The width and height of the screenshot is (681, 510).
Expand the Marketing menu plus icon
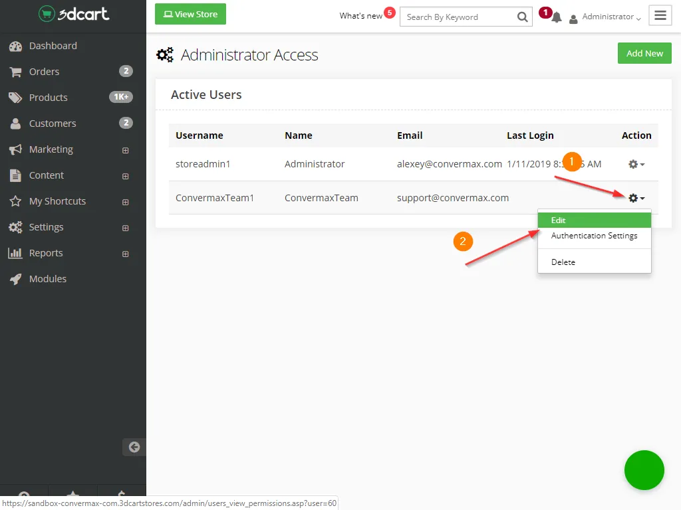(x=125, y=150)
